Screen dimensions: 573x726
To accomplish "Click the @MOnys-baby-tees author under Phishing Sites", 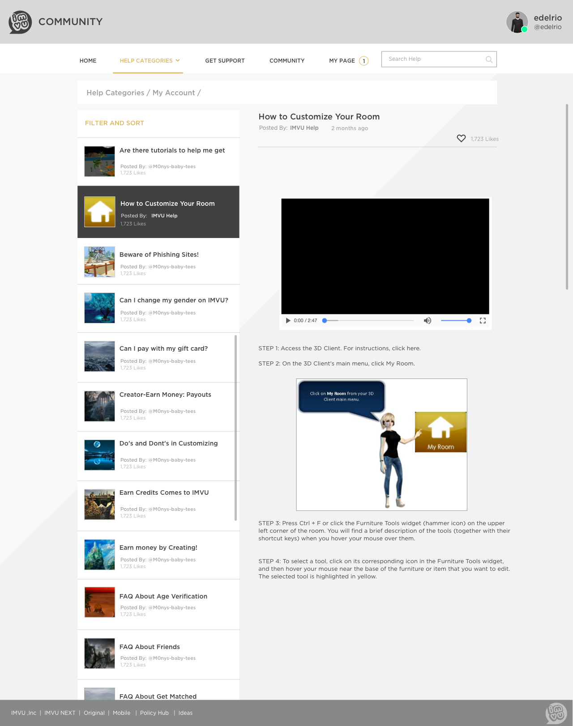I will click(x=172, y=267).
